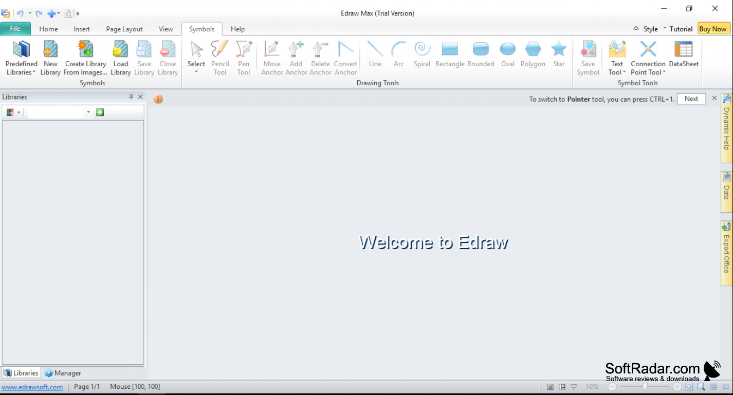Click the Buy Now button

click(x=712, y=29)
